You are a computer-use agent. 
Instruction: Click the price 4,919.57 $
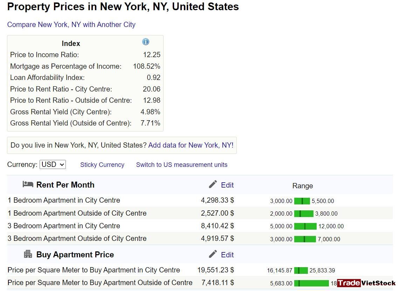218,238
